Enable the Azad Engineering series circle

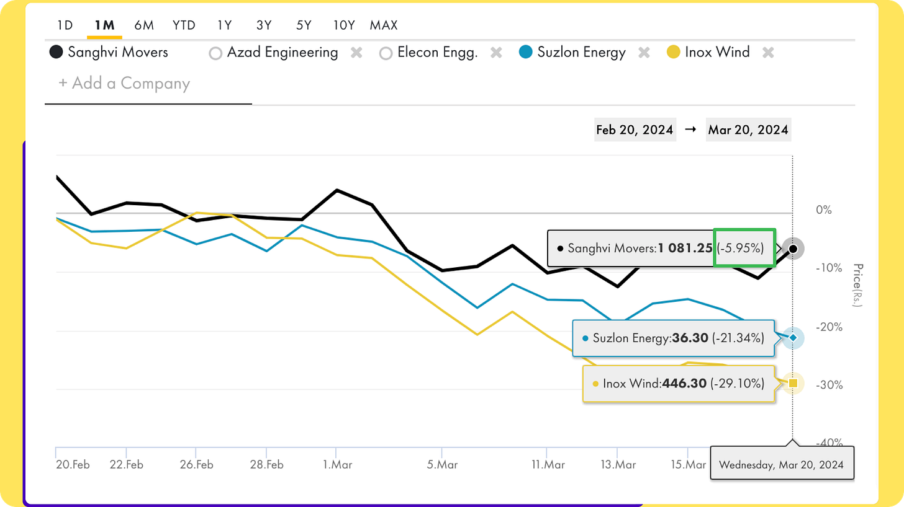coord(215,53)
